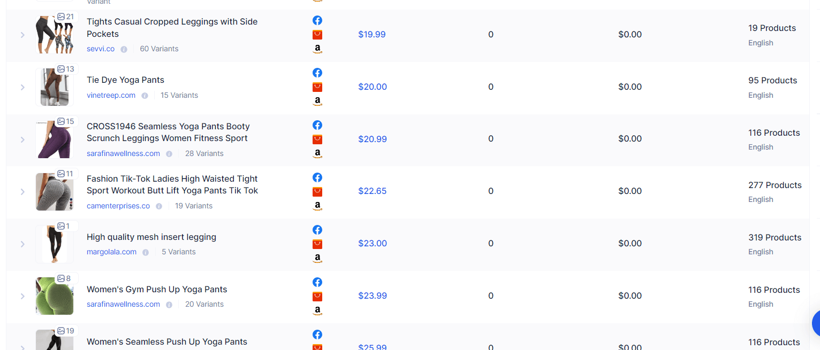Click the Facebook icon for Tie Dye Yoga Pants

click(x=317, y=73)
